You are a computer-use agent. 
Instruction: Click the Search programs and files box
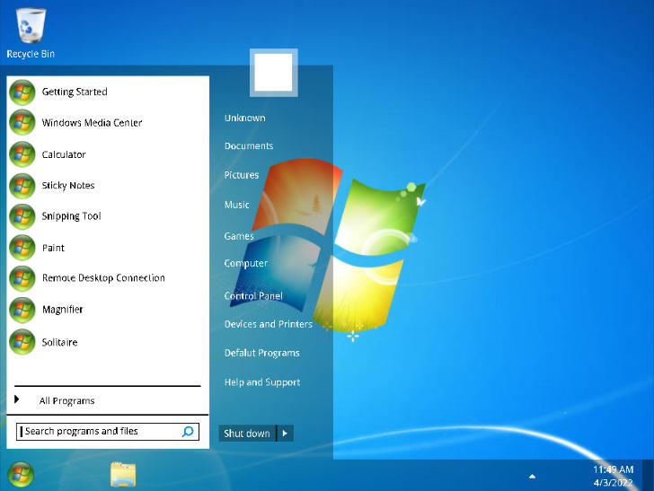point(108,432)
